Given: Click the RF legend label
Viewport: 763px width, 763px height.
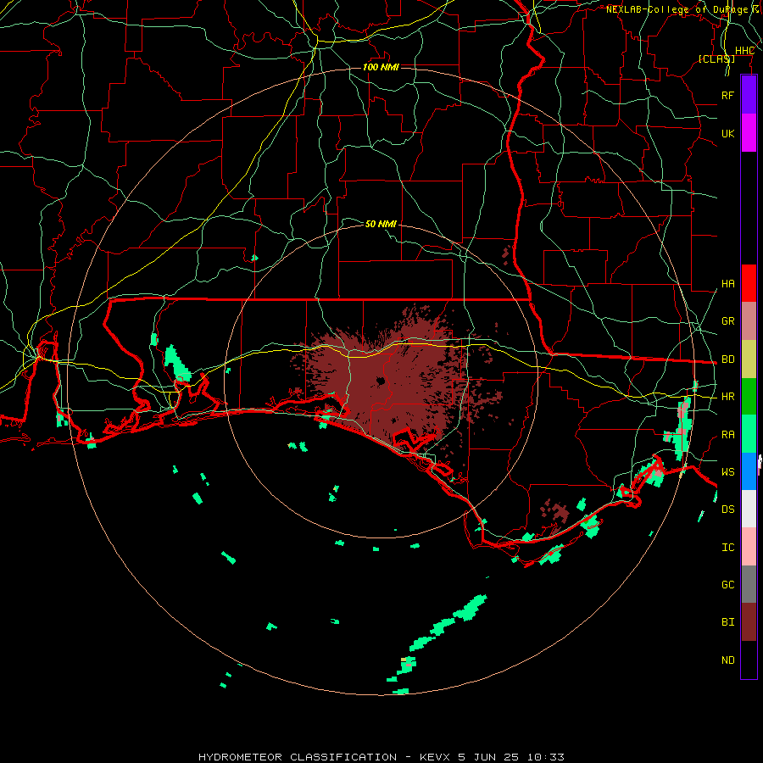Looking at the screenshot, I should click(x=727, y=95).
